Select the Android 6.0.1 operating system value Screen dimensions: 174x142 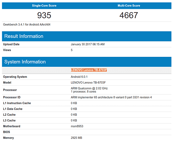pyautogui.click(x=79, y=77)
